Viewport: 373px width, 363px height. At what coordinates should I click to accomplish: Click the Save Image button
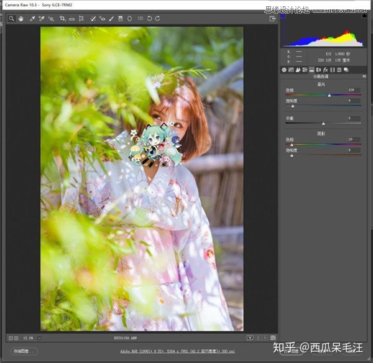point(24,351)
